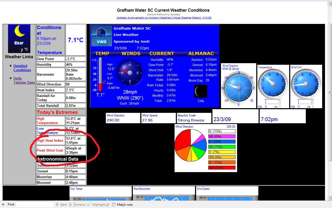Click the Grafham Water SC Current Weather Conditions title
The width and height of the screenshot is (332, 208).
tap(163, 10)
